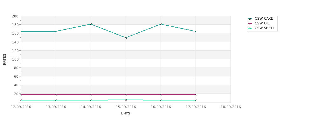Click CSW SHELL marker on 14-09-2016
Image resolution: width=310 pixels, height=136 pixels.
pyautogui.click(x=91, y=100)
